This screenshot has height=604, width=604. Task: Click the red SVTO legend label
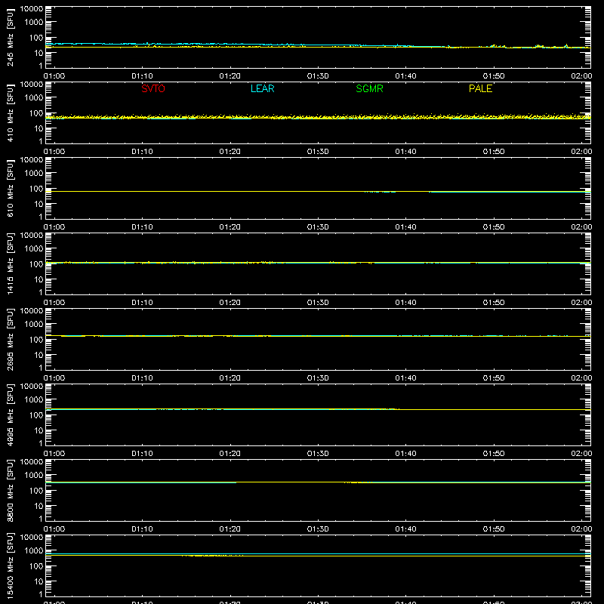(x=153, y=88)
